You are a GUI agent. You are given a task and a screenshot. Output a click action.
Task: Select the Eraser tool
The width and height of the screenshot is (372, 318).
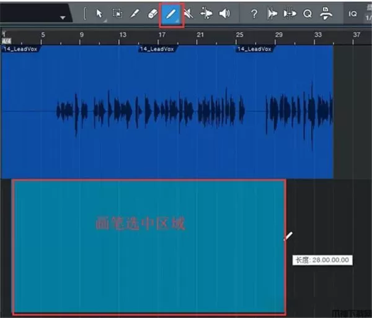[153, 14]
